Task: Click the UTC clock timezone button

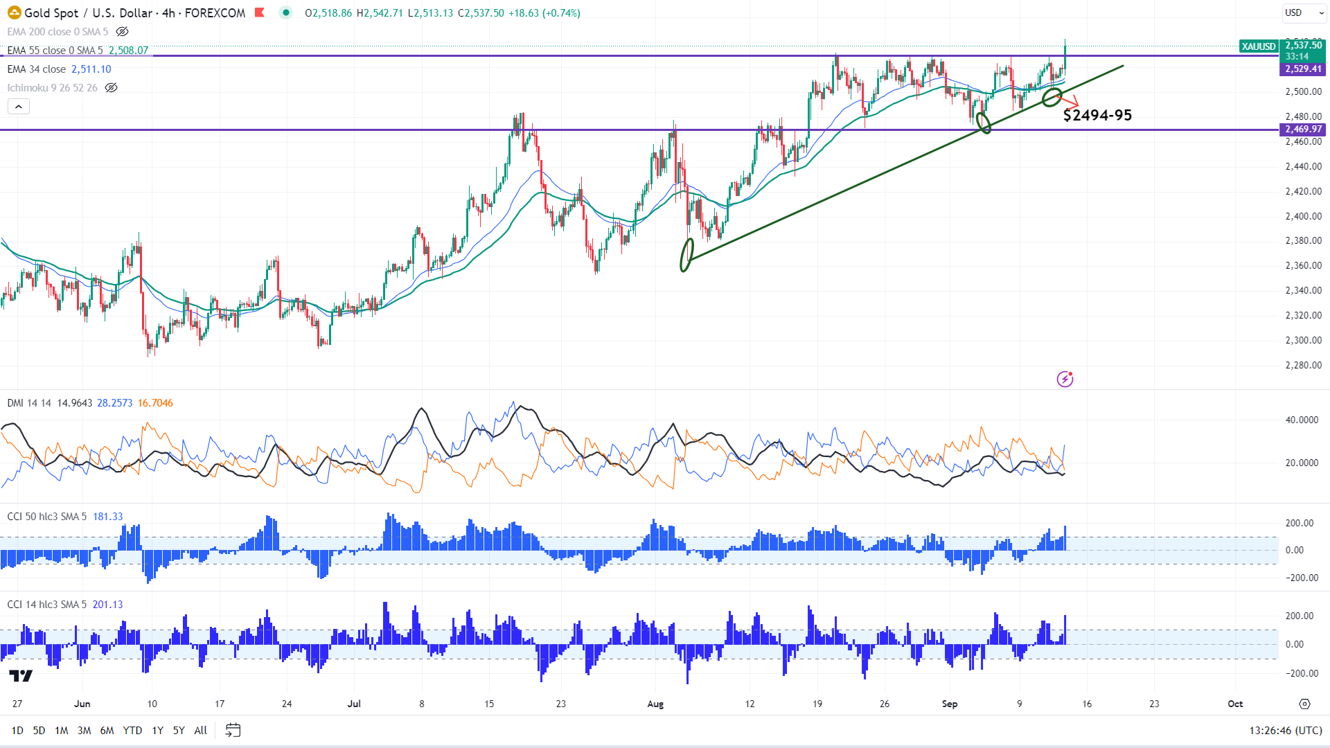Action: click(1285, 730)
